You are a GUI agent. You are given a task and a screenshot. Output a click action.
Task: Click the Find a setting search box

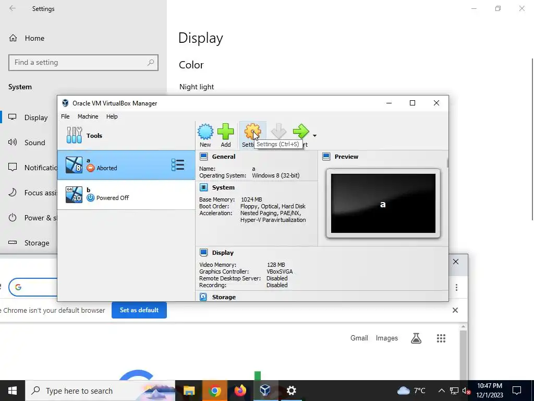(x=83, y=63)
